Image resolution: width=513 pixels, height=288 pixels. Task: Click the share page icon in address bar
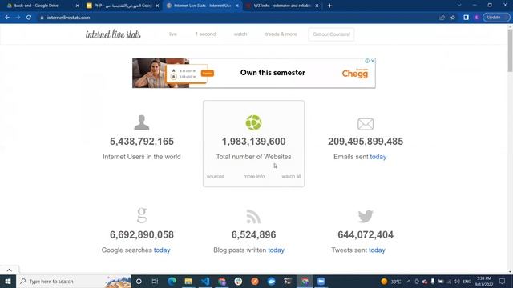(x=442, y=18)
